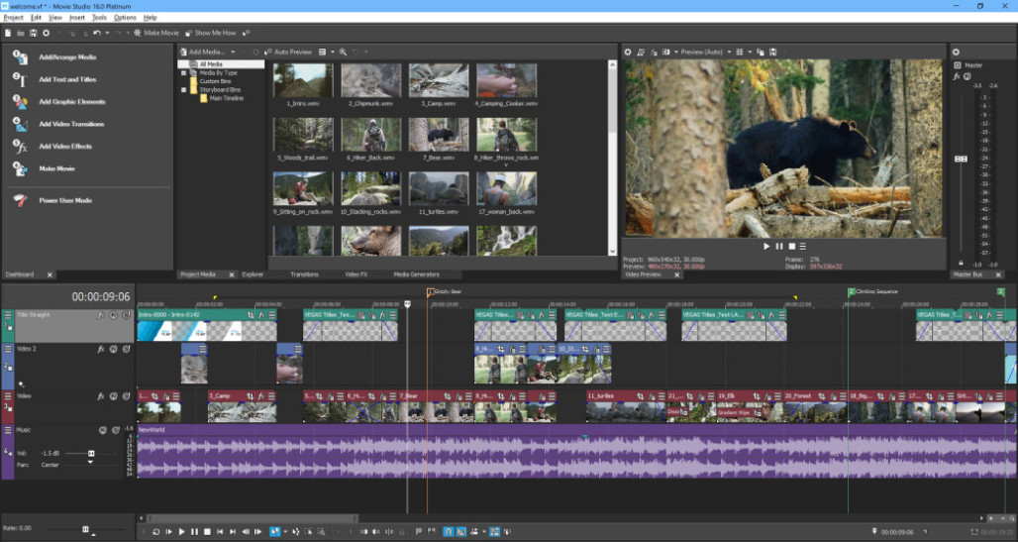The width and height of the screenshot is (1018, 542).
Task: Open Video Preview properties gear icon
Action: 627,52
